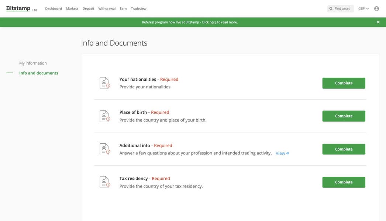Select My information in the sidebar
Viewport: 386px width, 221px height.
pos(33,63)
